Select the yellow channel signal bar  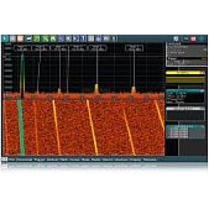point(185,73)
